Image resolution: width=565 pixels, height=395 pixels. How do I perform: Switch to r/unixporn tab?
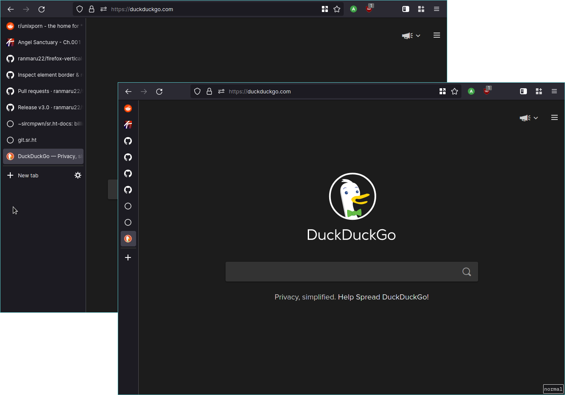pos(43,26)
